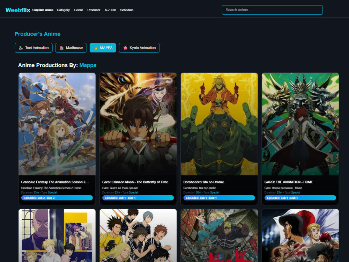Open the Genre menu
This screenshot has height=262, width=349.
pos(79,10)
